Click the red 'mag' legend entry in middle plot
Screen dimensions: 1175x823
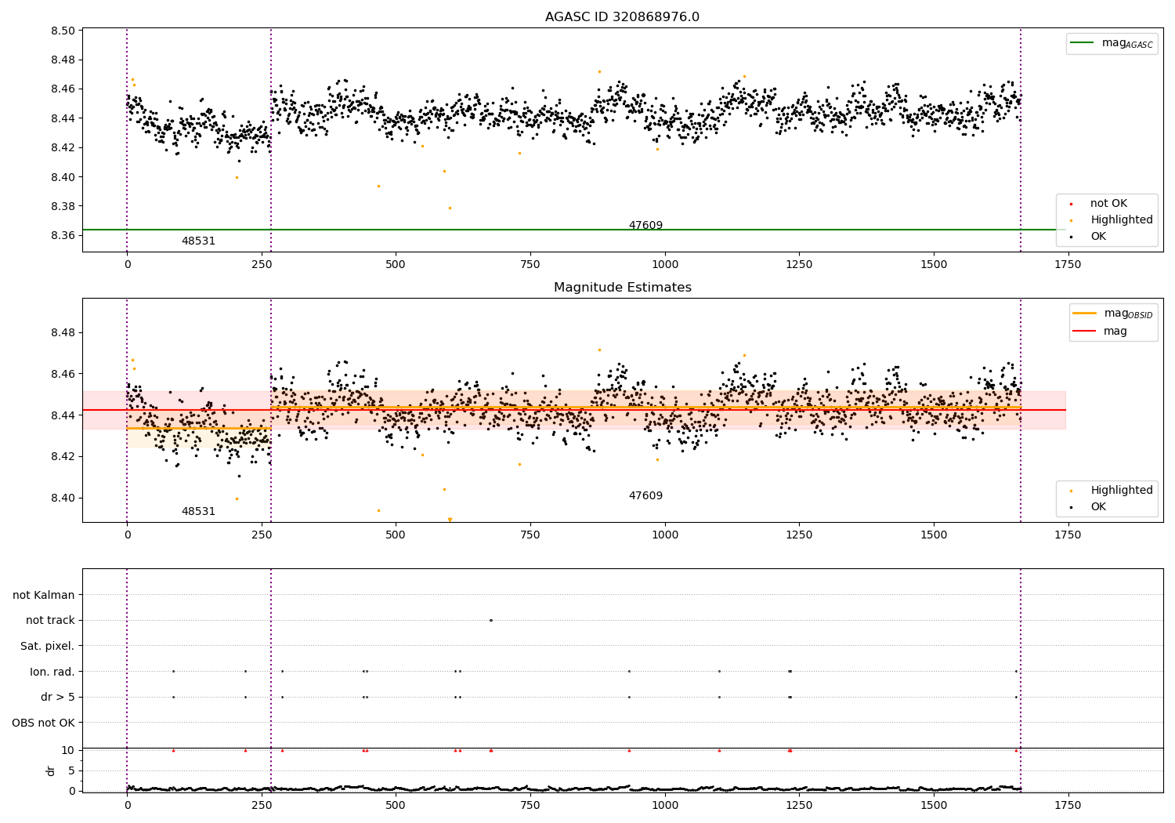(x=1115, y=332)
